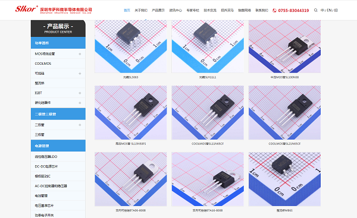This screenshot has height=218, width=357.
Task: Click the DC-DC power chip sidebar link
Action: [46, 166]
